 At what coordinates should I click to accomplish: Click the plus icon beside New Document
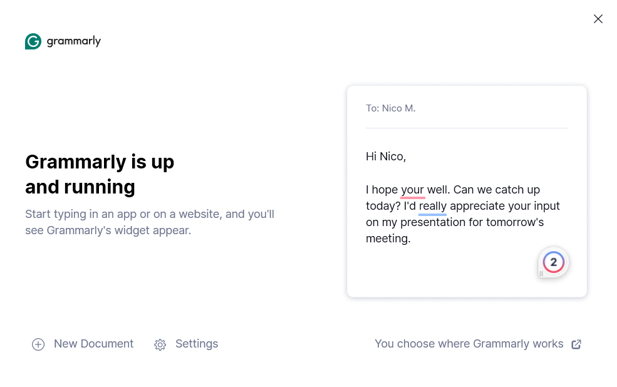pos(38,344)
